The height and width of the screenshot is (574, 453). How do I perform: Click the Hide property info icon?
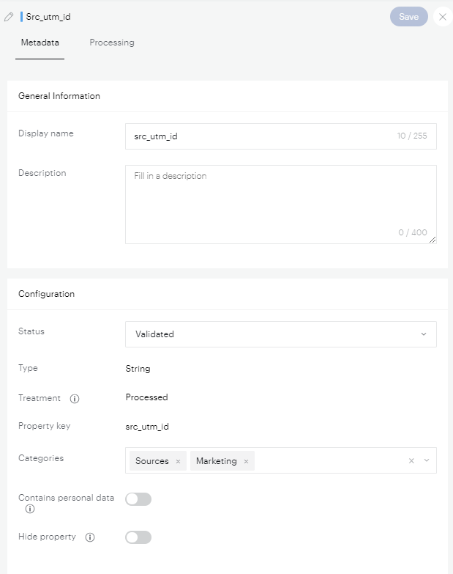pyautogui.click(x=90, y=537)
